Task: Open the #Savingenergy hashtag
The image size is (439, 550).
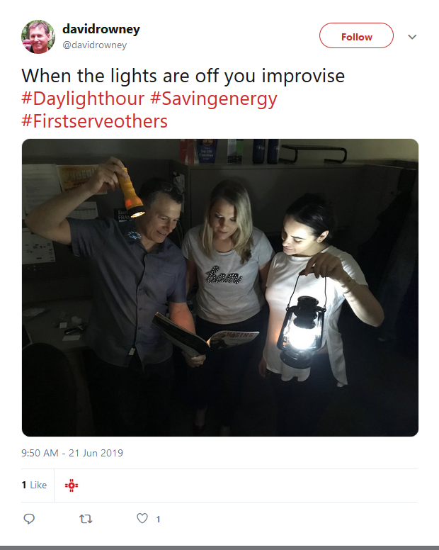Action: pos(214,99)
